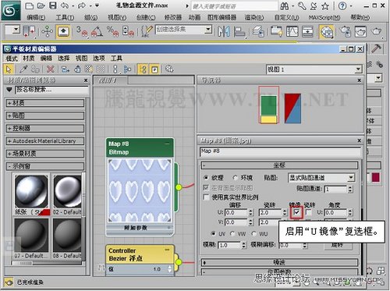The width and height of the screenshot is (390, 291).
Task: Select the arrow Select Tool in material editor
Action: pyautogui.click(x=9, y=69)
